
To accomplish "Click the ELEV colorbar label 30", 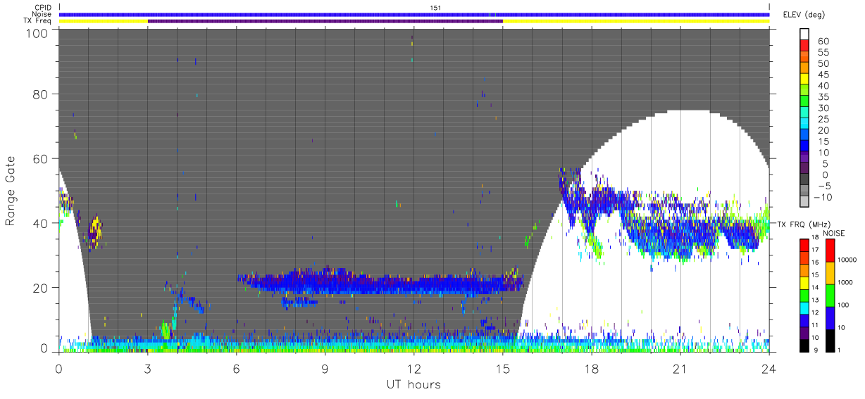I will point(823,108).
